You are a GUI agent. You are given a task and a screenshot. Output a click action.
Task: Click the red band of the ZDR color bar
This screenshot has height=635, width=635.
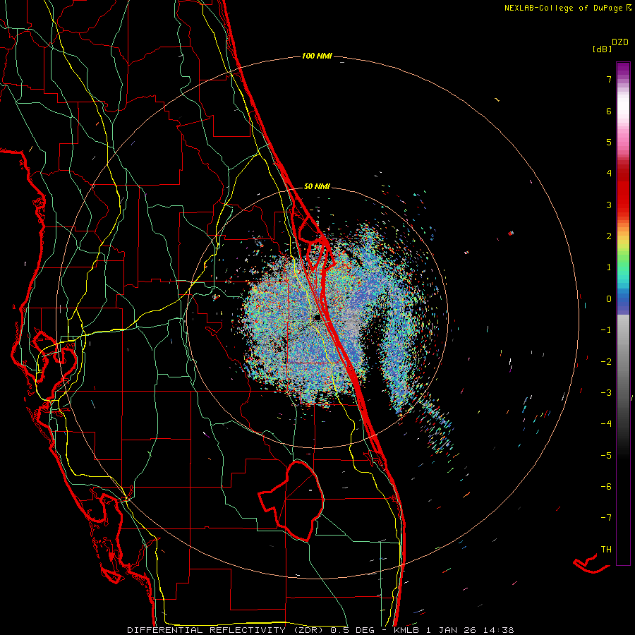[x=623, y=190]
